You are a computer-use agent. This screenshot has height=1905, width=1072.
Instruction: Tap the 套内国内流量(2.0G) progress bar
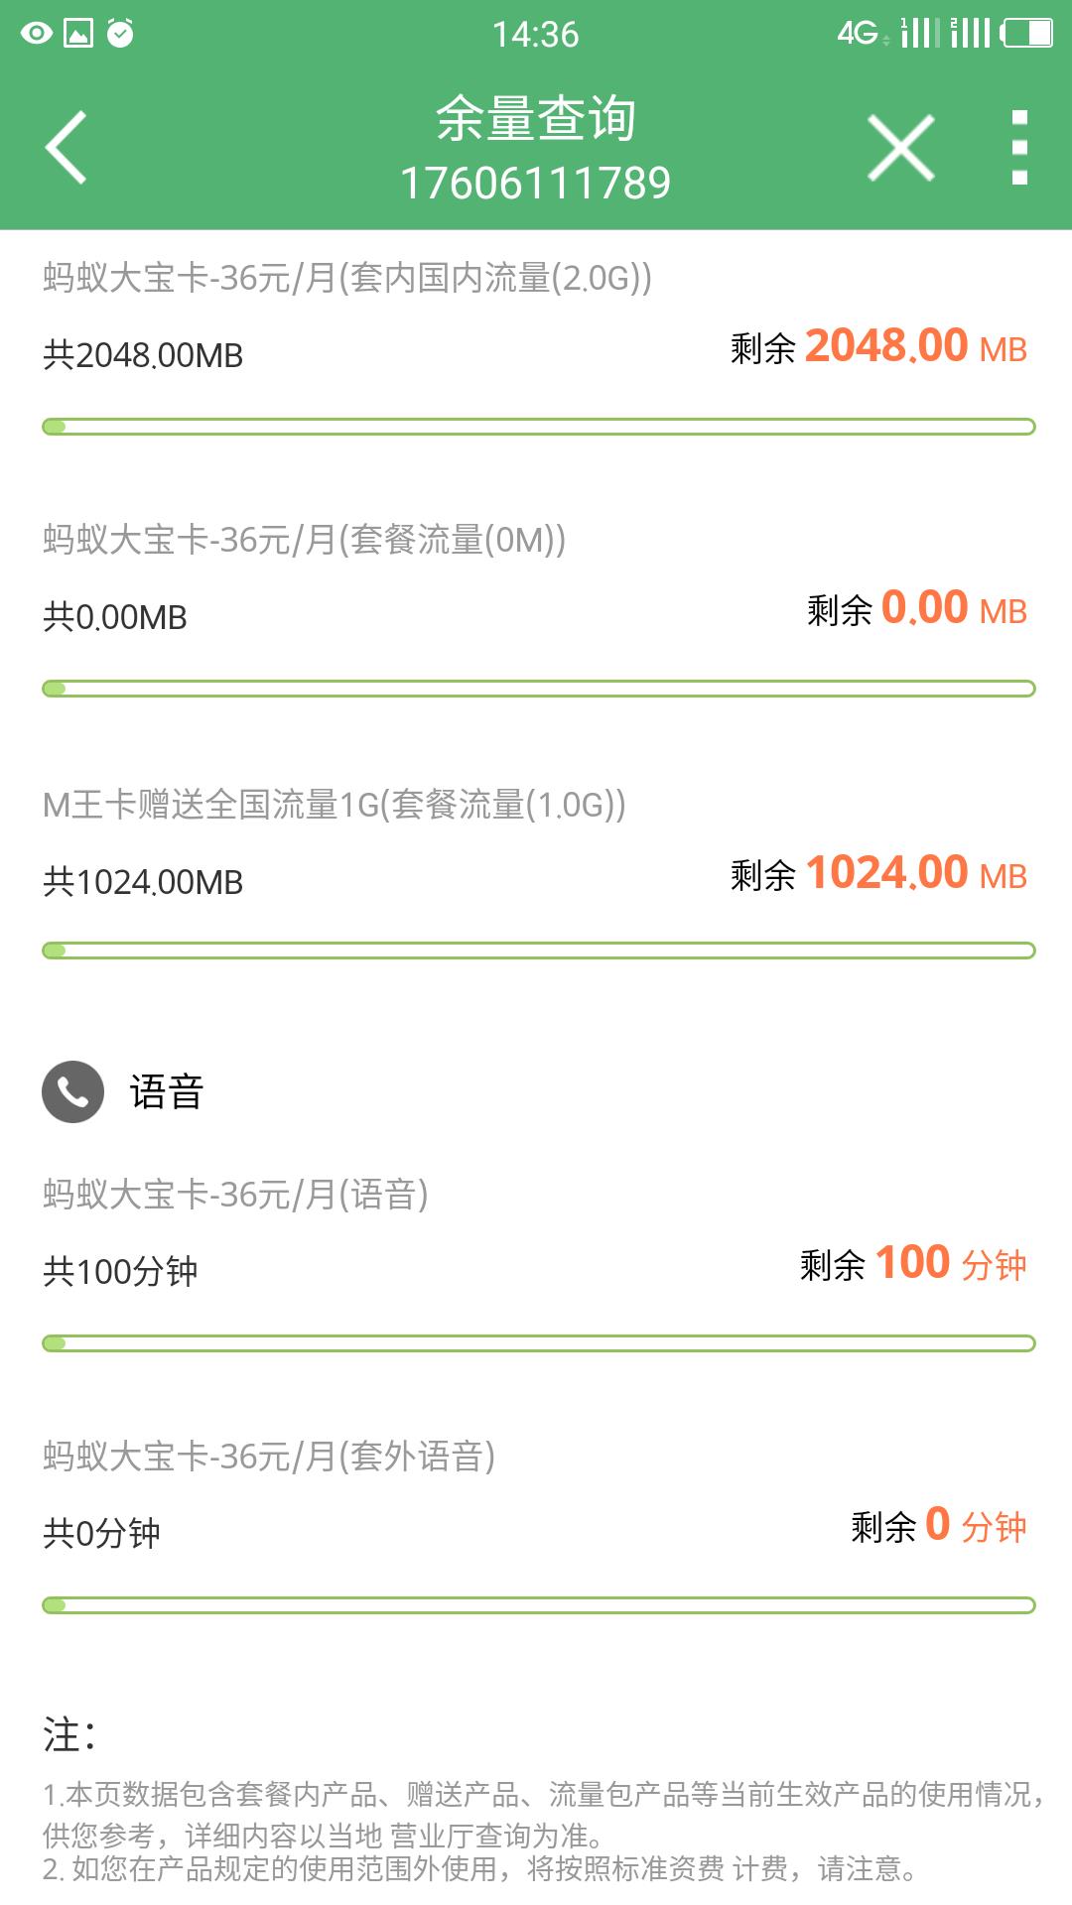pos(538,427)
